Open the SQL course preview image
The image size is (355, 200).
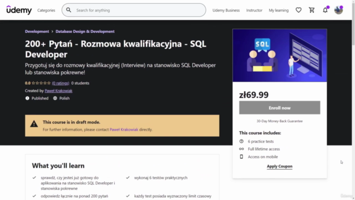coord(280,56)
